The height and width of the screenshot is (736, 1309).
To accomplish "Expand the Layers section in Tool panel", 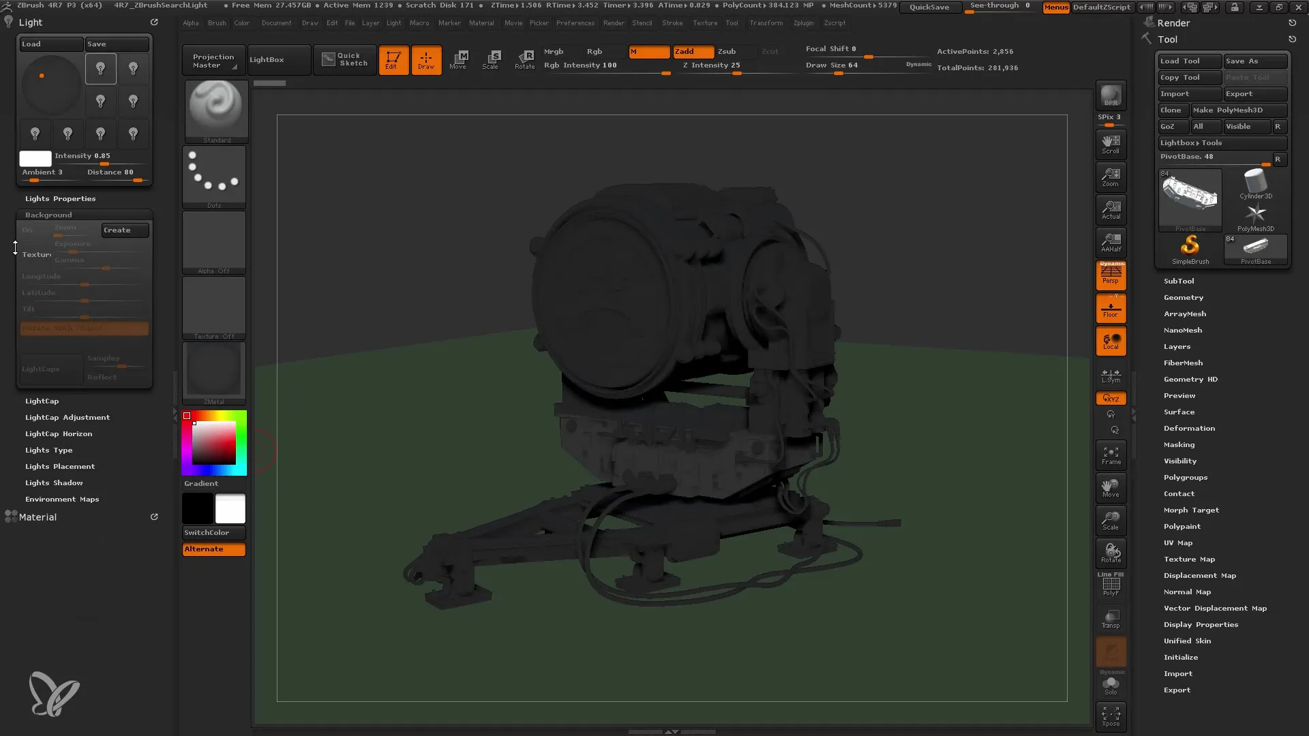I will click(1177, 346).
